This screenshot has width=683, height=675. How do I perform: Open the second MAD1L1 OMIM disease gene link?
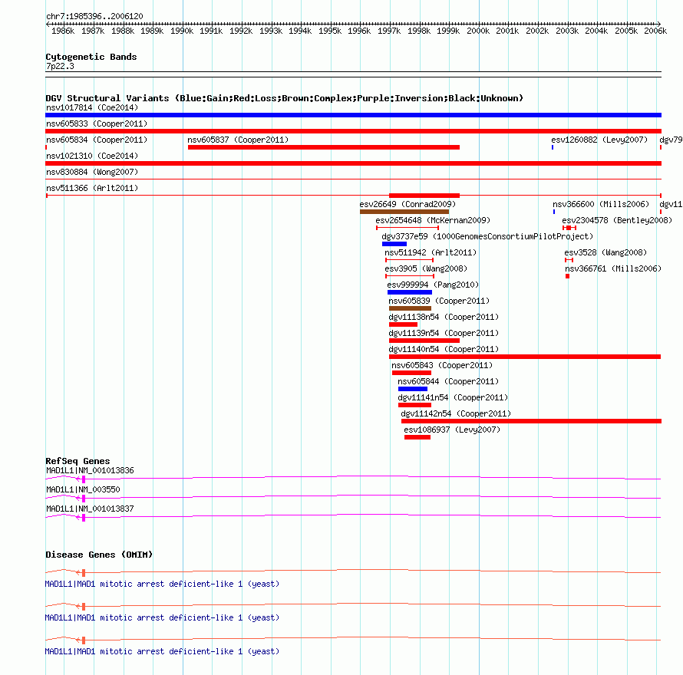click(x=162, y=618)
